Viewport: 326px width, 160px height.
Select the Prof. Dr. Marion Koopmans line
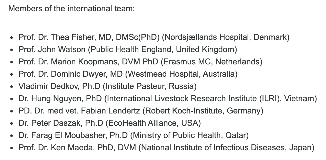click(140, 62)
